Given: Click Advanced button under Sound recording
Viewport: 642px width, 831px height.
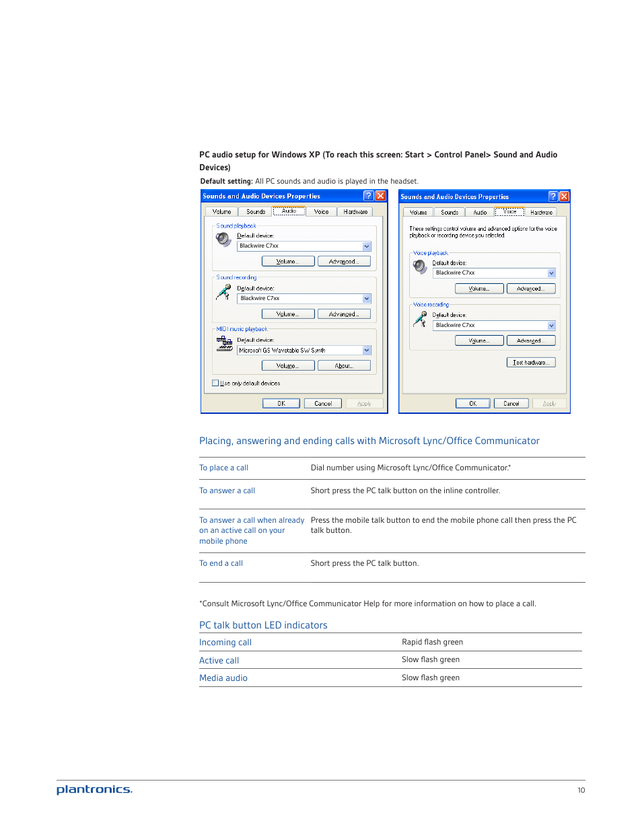Looking at the screenshot, I should pos(344,314).
